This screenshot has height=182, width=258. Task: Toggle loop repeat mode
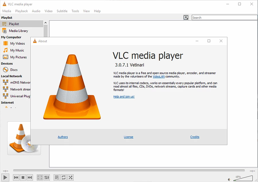[64, 177]
